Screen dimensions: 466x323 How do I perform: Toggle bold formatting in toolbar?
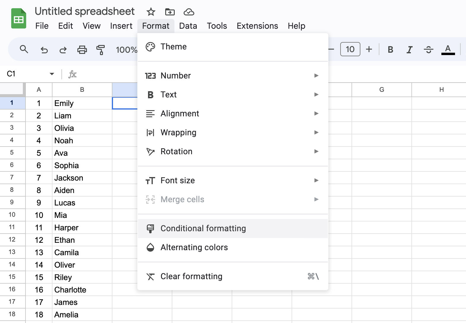tap(390, 49)
